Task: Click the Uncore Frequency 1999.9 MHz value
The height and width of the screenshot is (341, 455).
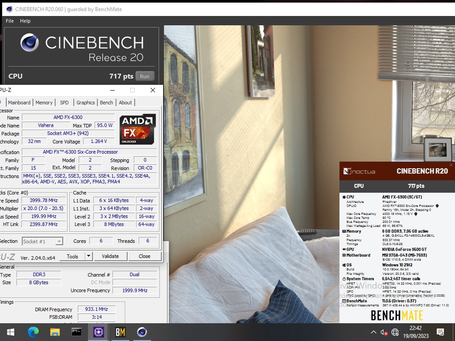Action: pyautogui.click(x=135, y=290)
